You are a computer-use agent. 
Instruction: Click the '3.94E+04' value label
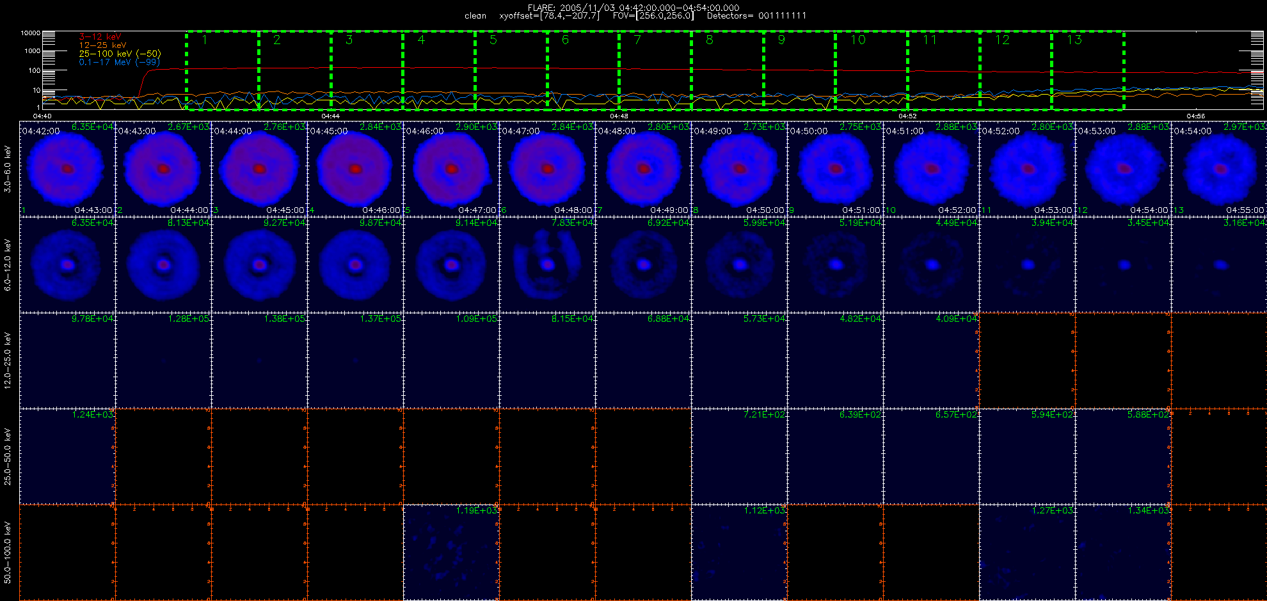tap(1053, 222)
